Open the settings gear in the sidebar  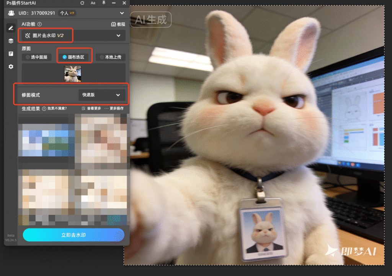11,66
